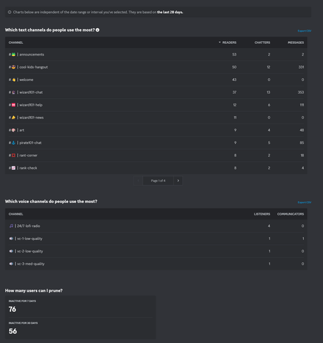The height and width of the screenshot is (343, 323).
Task: Click the anchor icon for pirate101-chat
Action: (14, 143)
